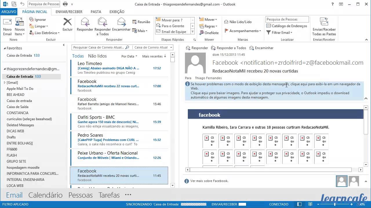Viewport: 371px width, 208px height.
Task: Select 'Mover para: ?' quick step
Action: (x=172, y=20)
